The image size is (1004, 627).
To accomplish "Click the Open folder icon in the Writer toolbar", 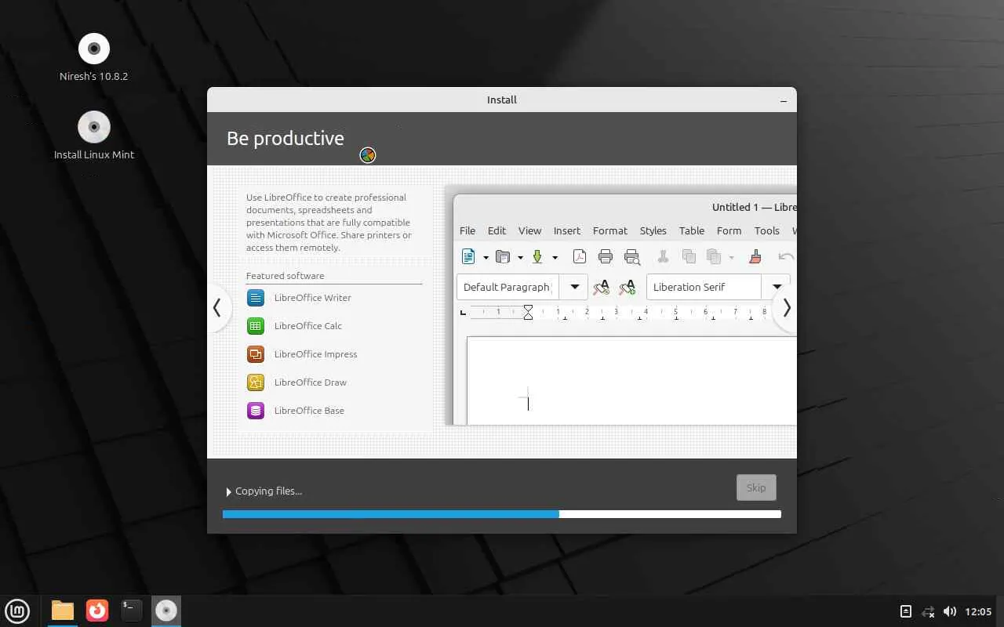I will 503,256.
